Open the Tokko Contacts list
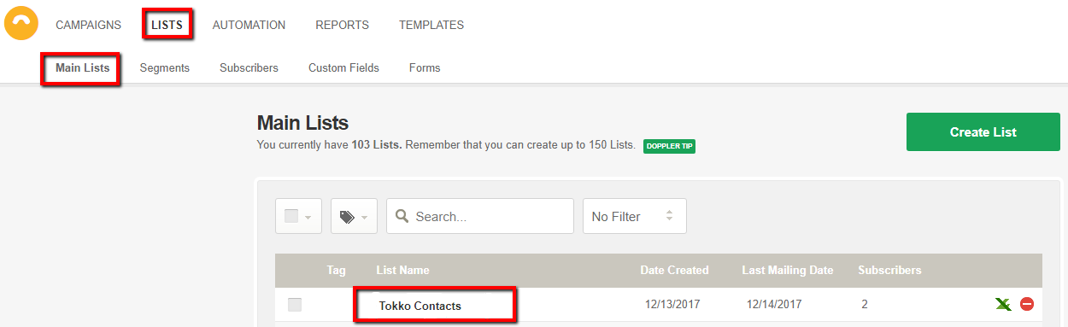 (x=420, y=306)
